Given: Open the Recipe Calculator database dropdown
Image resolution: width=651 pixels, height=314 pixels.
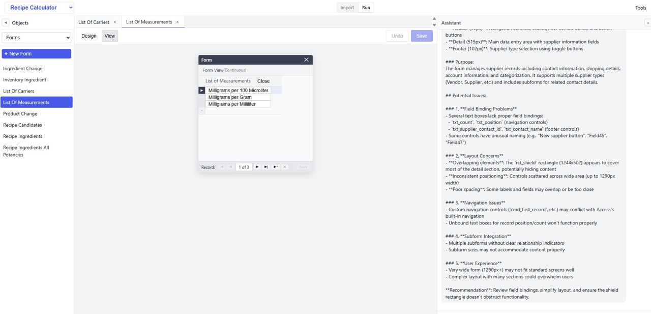Looking at the screenshot, I should click(x=39, y=8).
